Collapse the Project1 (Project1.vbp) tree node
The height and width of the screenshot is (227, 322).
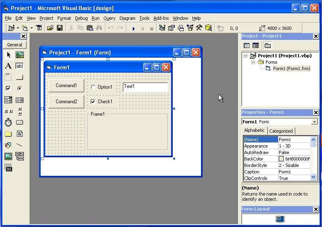point(245,56)
